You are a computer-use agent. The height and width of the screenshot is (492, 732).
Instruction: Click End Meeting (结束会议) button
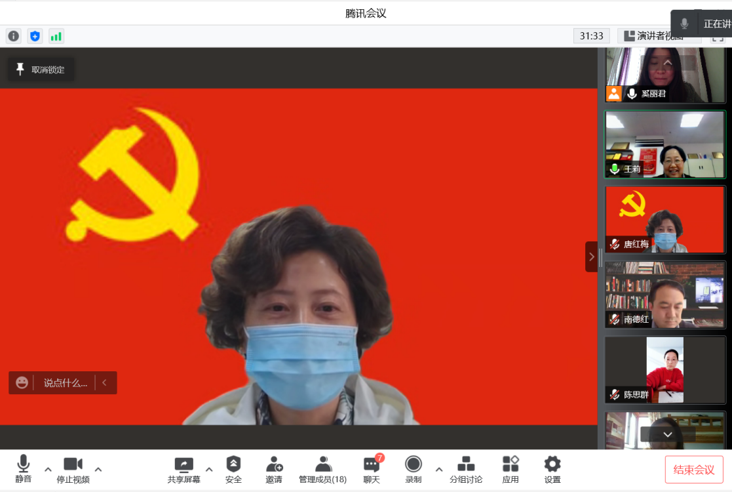(694, 470)
